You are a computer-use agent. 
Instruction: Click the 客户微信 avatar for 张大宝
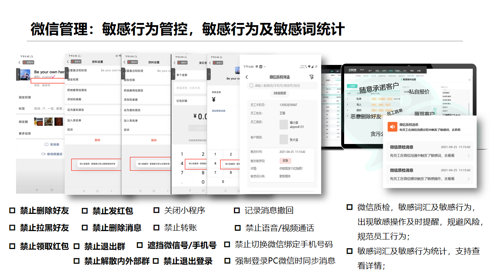(x=283, y=139)
